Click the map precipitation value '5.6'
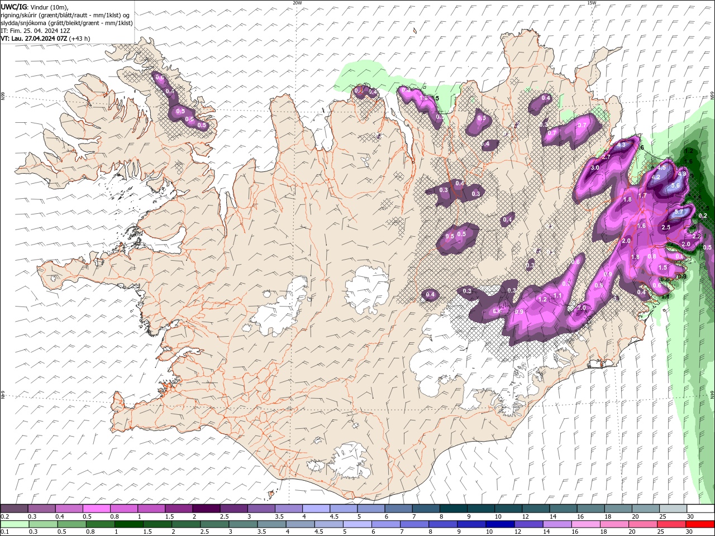This screenshot has width=715, height=536. 675,185
